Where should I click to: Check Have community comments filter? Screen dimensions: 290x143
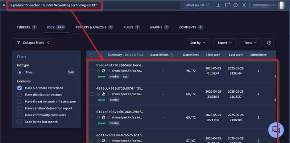pos(20,115)
